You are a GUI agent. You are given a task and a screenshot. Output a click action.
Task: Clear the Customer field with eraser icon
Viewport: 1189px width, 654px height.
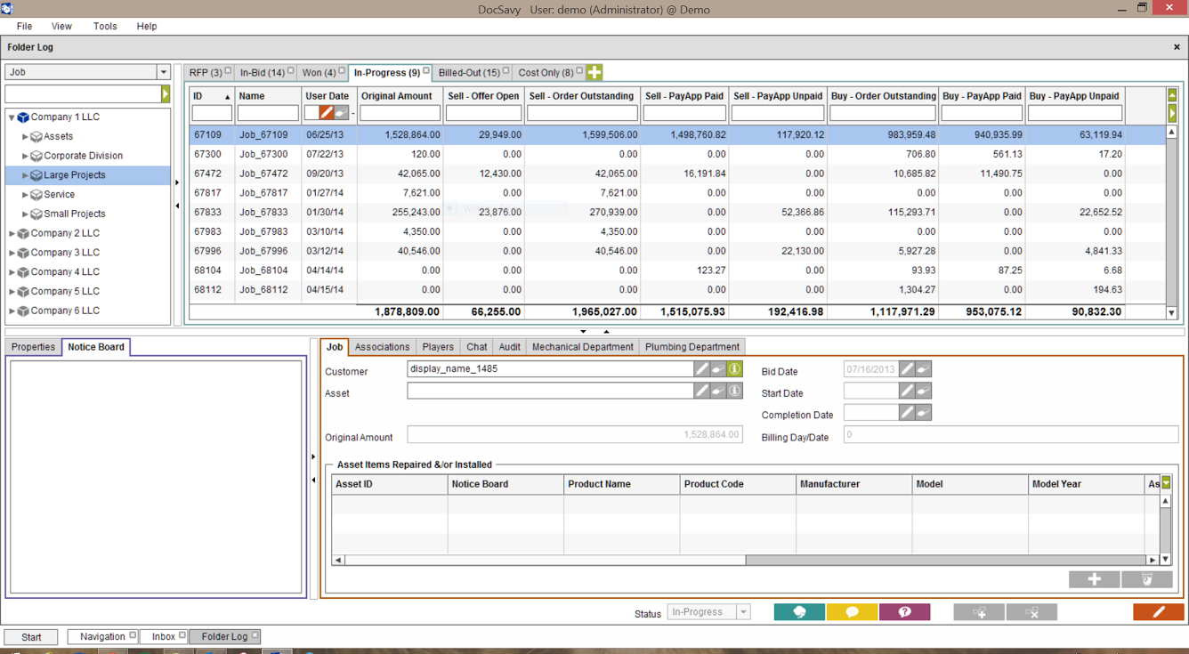(718, 368)
